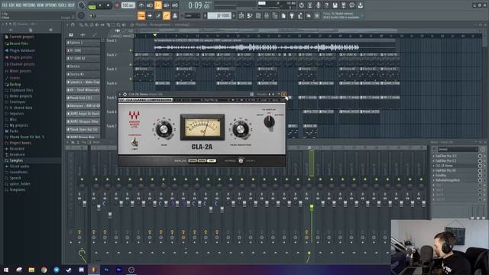Start playback with the play button

click(100, 5)
